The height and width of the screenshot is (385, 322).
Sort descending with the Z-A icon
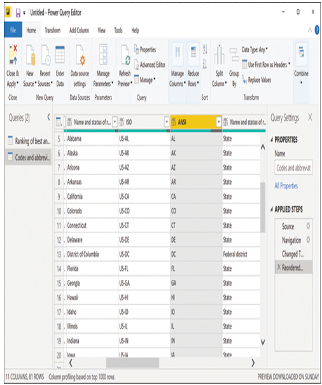[x=205, y=64]
